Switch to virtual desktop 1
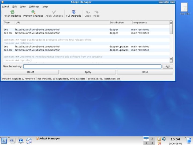 [146, 139]
